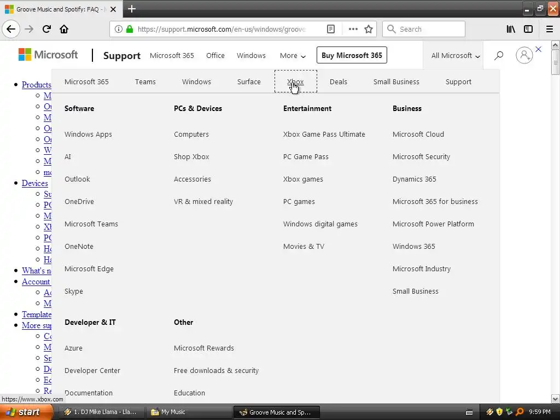Open Microsoft Edge under Software
The image size is (560, 420).
(x=89, y=269)
